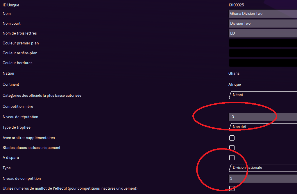Open the Type dropdown "Division nationale"
The width and height of the screenshot is (297, 194).
[x=263, y=168]
